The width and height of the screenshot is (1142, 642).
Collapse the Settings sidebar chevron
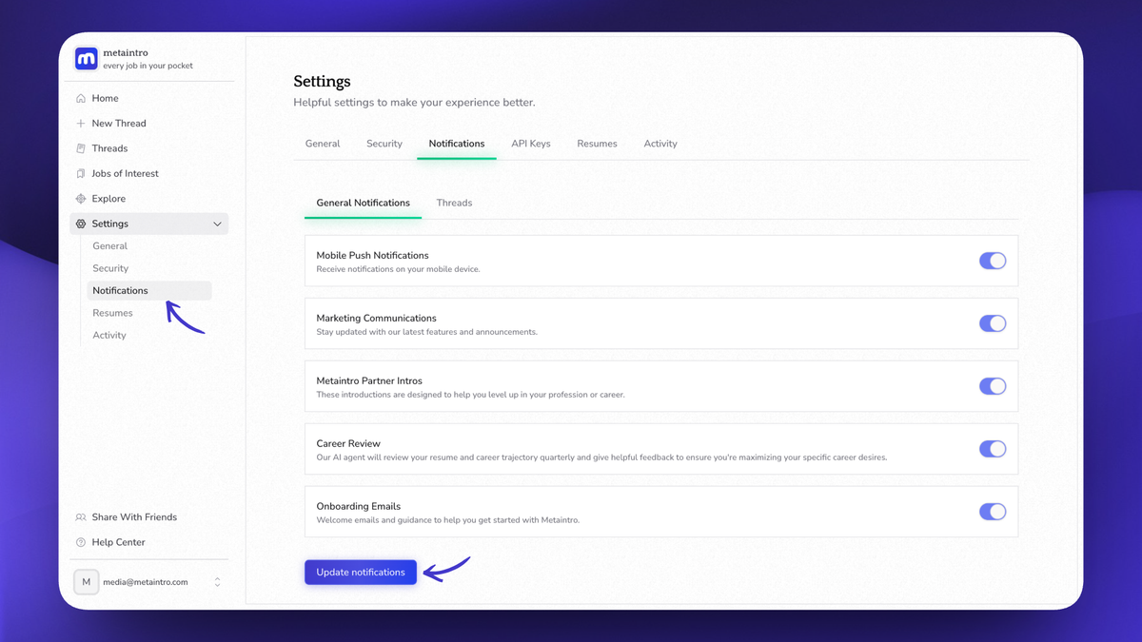[218, 224]
